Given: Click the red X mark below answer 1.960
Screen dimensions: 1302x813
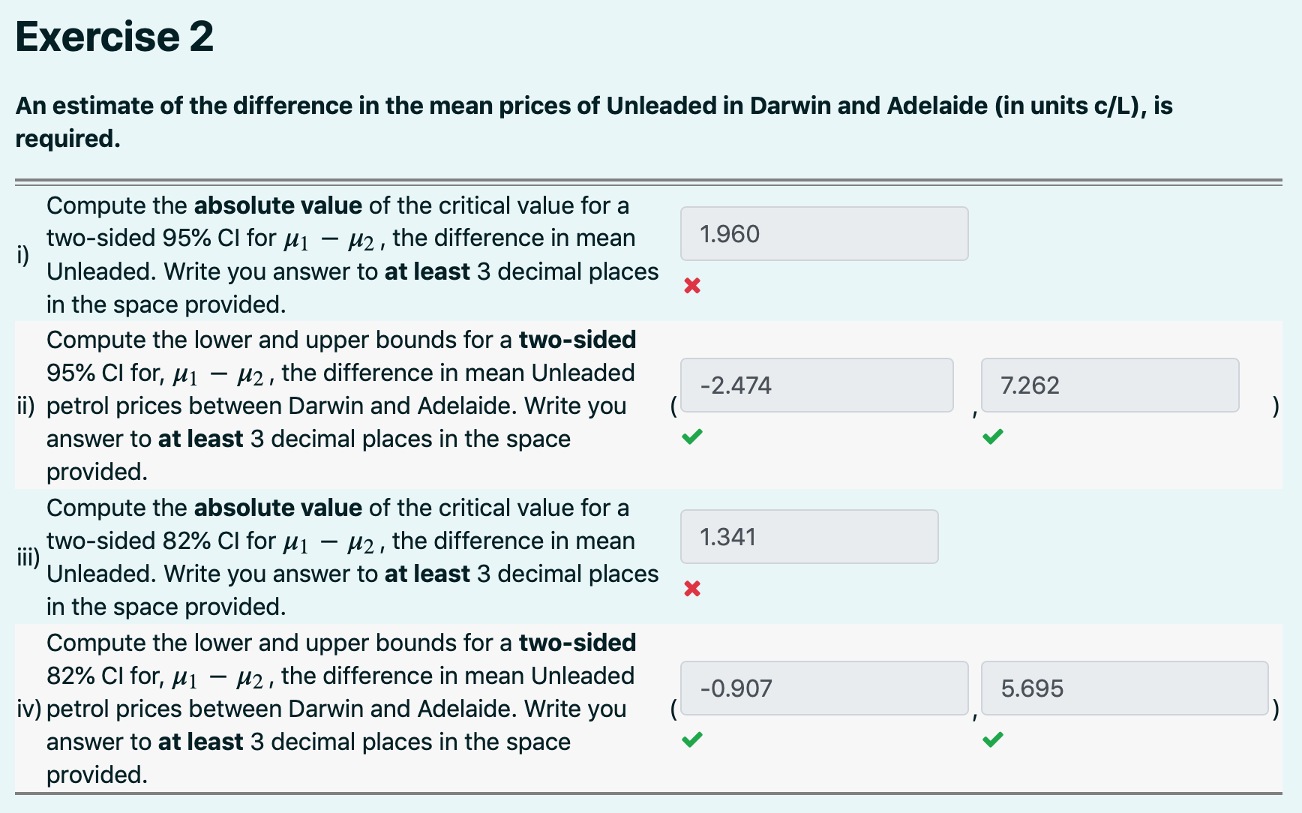Looking at the screenshot, I should tap(691, 285).
